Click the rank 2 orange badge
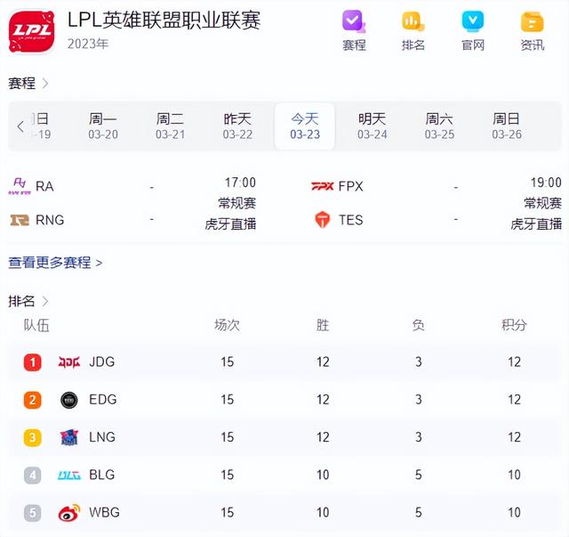Image resolution: width=569 pixels, height=537 pixels. click(32, 400)
